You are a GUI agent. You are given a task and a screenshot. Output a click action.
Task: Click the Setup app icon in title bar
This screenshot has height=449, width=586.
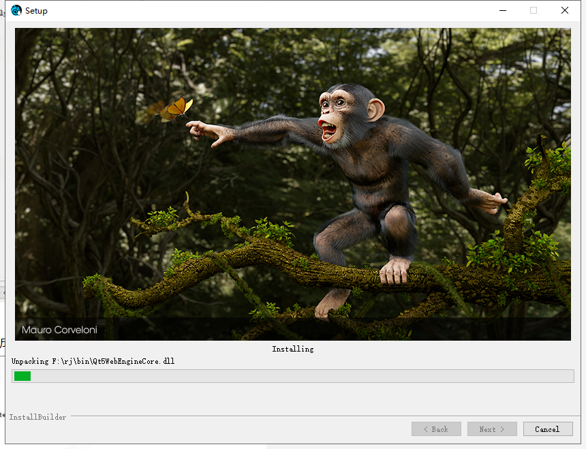tap(16, 10)
